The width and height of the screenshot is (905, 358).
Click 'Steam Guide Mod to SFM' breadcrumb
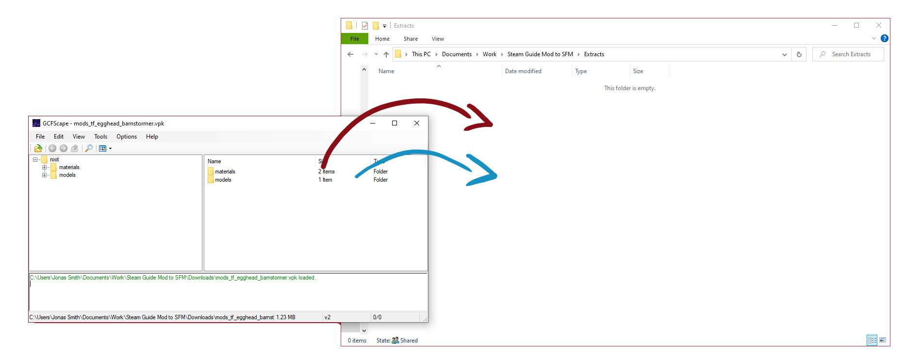point(540,54)
